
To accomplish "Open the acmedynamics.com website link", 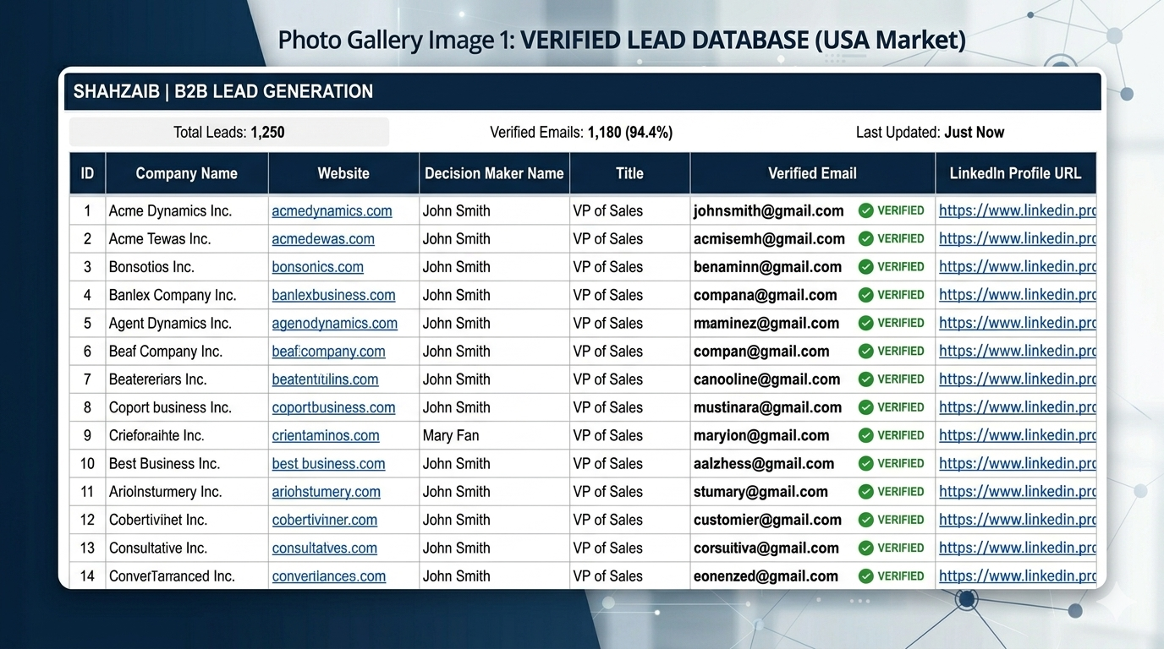I will click(332, 211).
